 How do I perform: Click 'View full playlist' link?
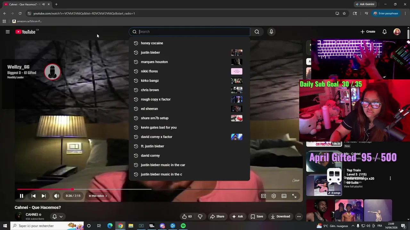click(x=353, y=187)
